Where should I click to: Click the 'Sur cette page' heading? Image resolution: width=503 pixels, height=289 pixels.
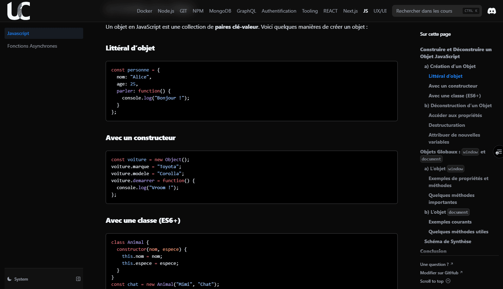(x=435, y=34)
